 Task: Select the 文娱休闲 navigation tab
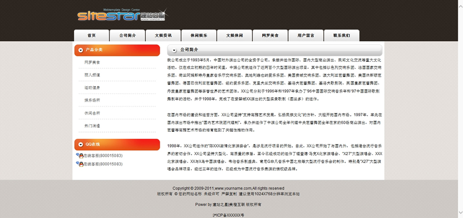pyautogui.click(x=234, y=35)
